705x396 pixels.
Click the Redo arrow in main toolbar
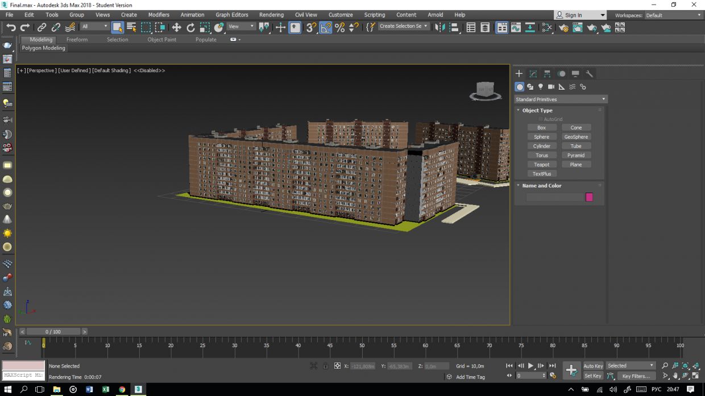click(25, 27)
